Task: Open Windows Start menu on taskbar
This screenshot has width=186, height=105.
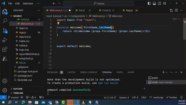Action: point(3,102)
